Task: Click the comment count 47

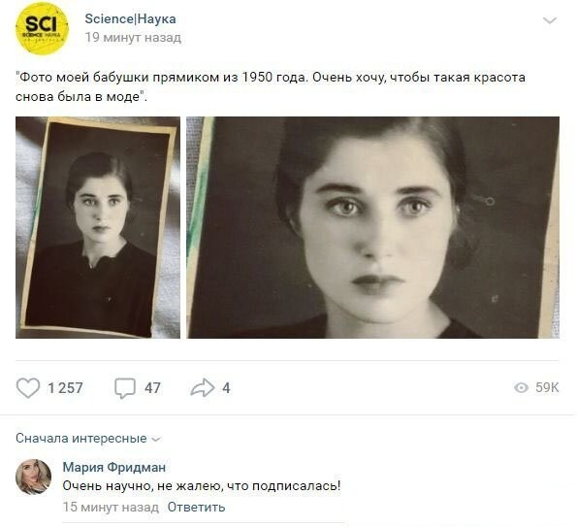Action: pyautogui.click(x=152, y=388)
